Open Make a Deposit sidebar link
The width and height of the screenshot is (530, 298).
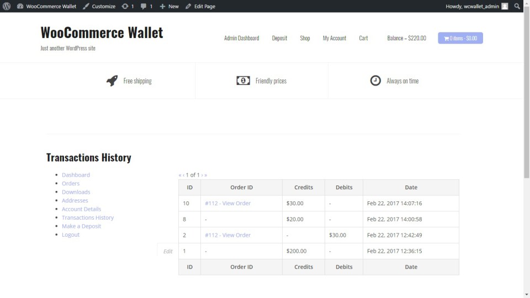coord(81,226)
